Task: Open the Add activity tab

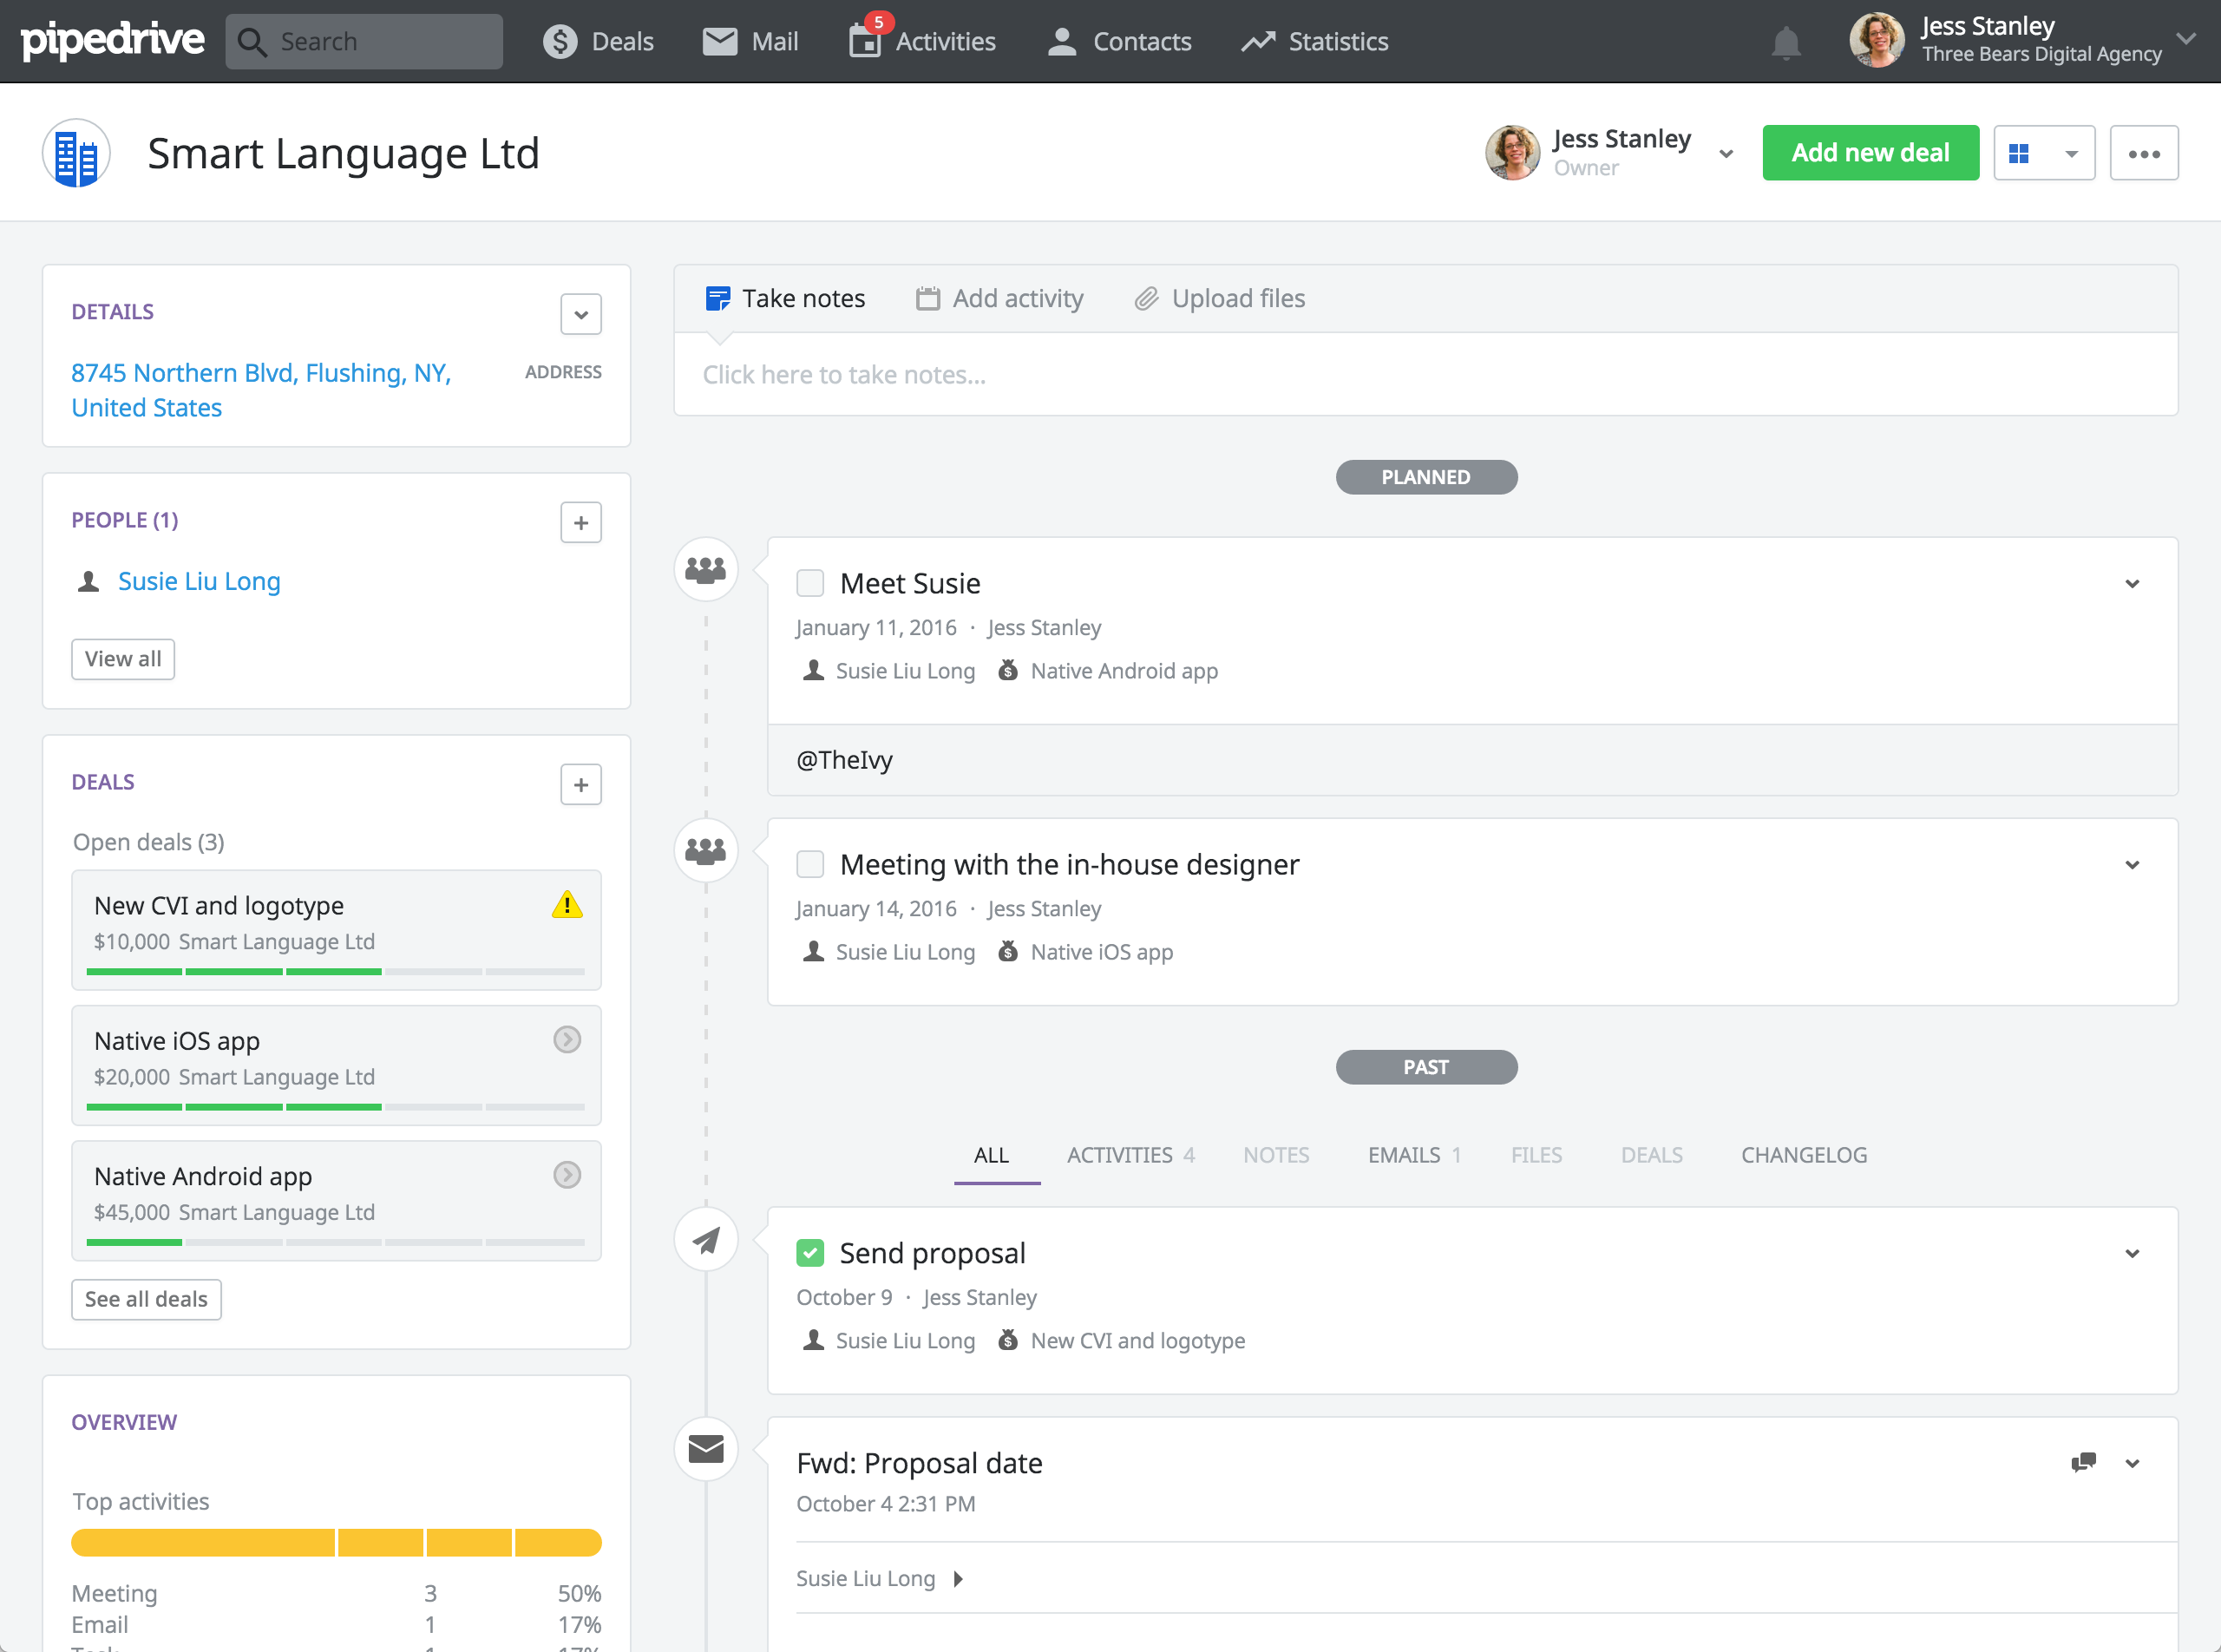Action: pos(1000,299)
